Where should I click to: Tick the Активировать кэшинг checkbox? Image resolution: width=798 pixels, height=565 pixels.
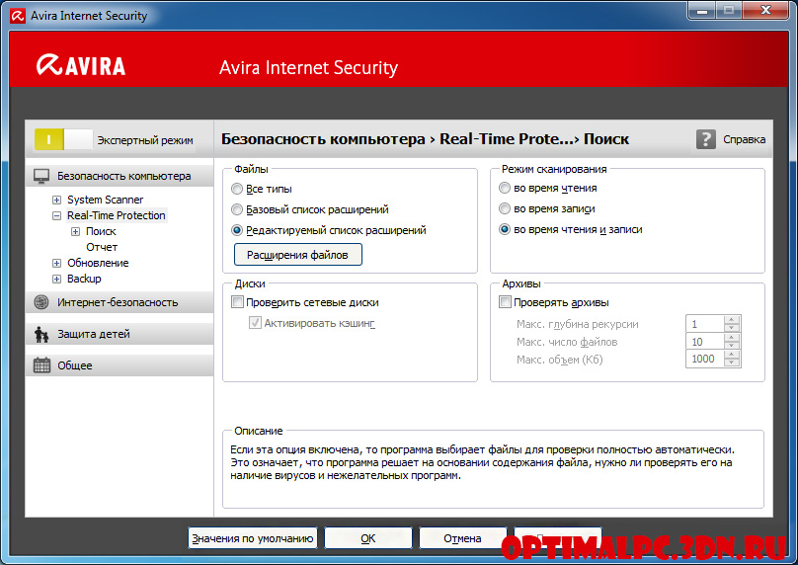[x=255, y=323]
